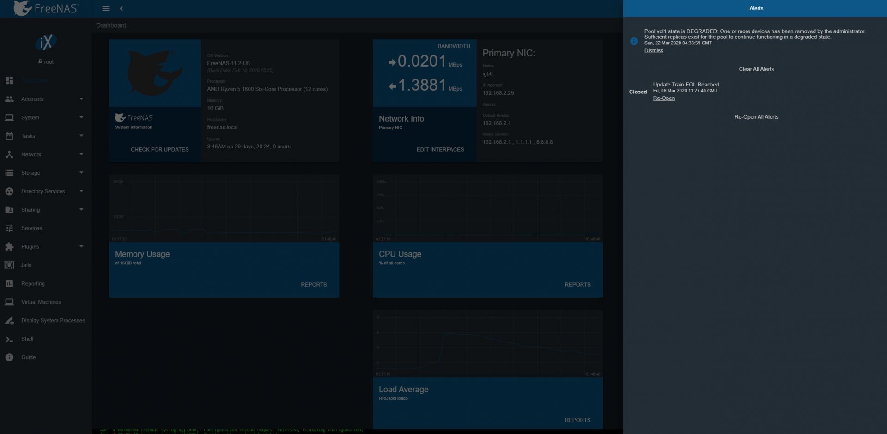Click hostname freenas.local text
The height and width of the screenshot is (434, 887).
pos(222,127)
